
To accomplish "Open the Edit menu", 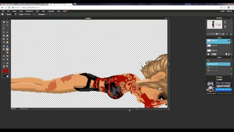I will click(8, 11).
